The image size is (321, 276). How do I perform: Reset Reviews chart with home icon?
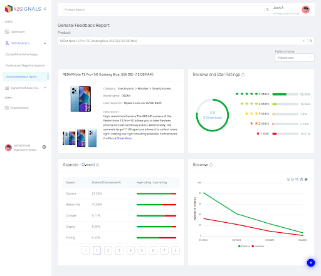(306, 180)
